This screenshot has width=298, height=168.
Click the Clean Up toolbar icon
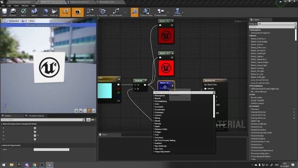click(54, 12)
